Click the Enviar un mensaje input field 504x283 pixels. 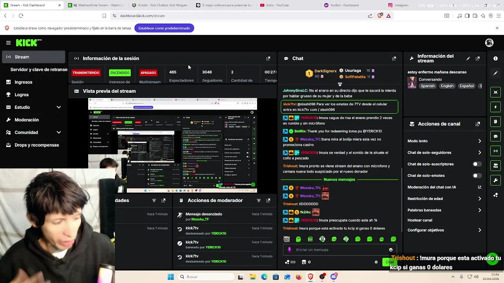[x=339, y=250]
